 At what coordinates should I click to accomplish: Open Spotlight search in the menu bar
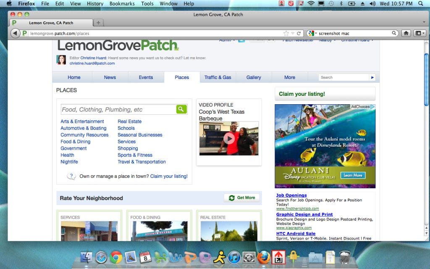point(421,3)
